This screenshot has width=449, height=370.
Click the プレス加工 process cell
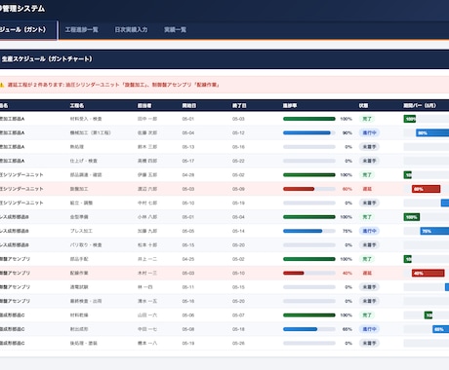(x=81, y=231)
